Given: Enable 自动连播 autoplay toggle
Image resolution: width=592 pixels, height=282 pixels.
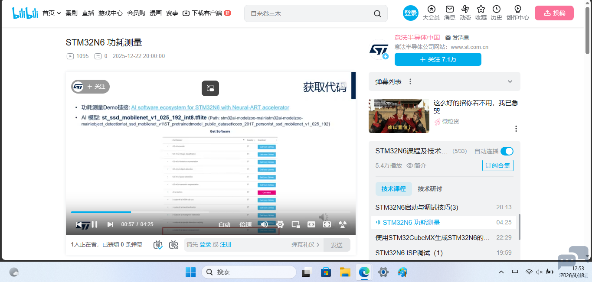Looking at the screenshot, I should [507, 151].
